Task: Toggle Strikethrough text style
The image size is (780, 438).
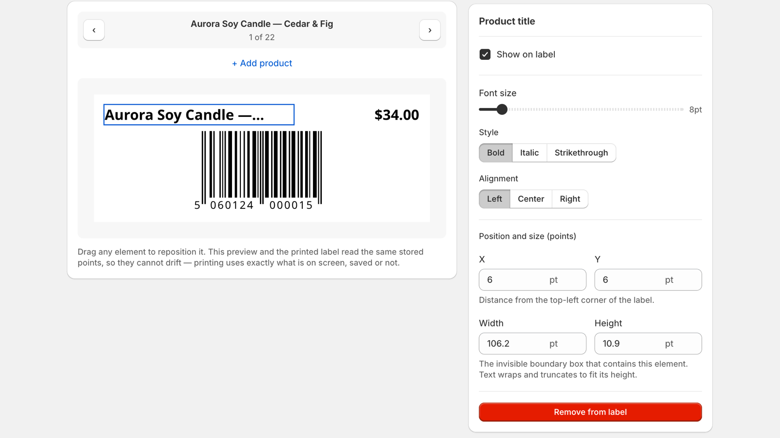Action: click(x=581, y=153)
